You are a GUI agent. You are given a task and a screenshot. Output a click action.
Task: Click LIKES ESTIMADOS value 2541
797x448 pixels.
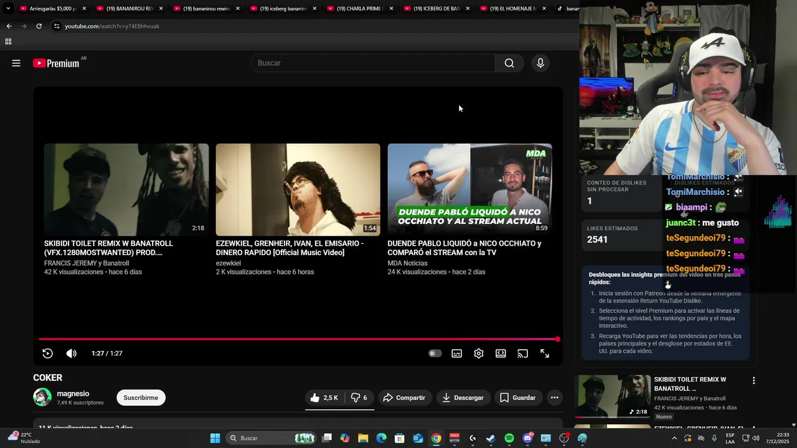(x=597, y=240)
